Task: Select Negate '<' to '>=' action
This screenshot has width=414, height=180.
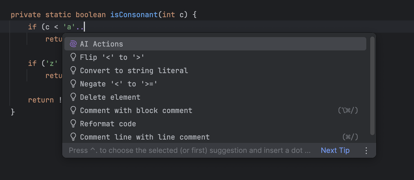Action: pos(118,83)
